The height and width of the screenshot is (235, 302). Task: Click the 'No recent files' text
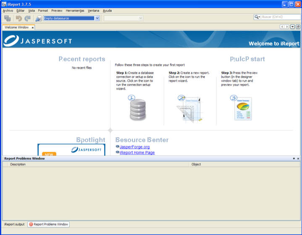(81, 67)
